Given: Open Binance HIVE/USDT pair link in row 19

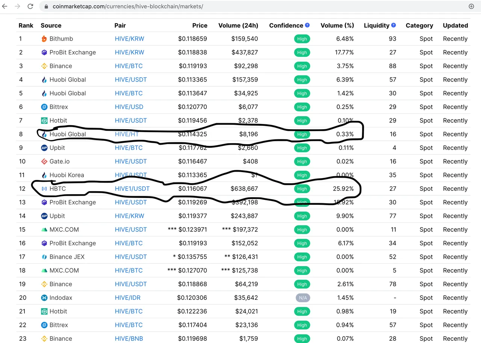Looking at the screenshot, I should point(131,284).
